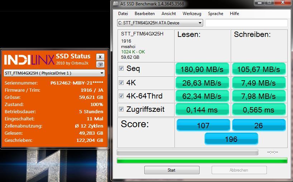
Task: Uncheck the Seq benchmark checkbox
Action: tap(121, 68)
